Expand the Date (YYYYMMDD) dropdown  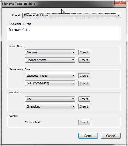click(x=50, y=83)
